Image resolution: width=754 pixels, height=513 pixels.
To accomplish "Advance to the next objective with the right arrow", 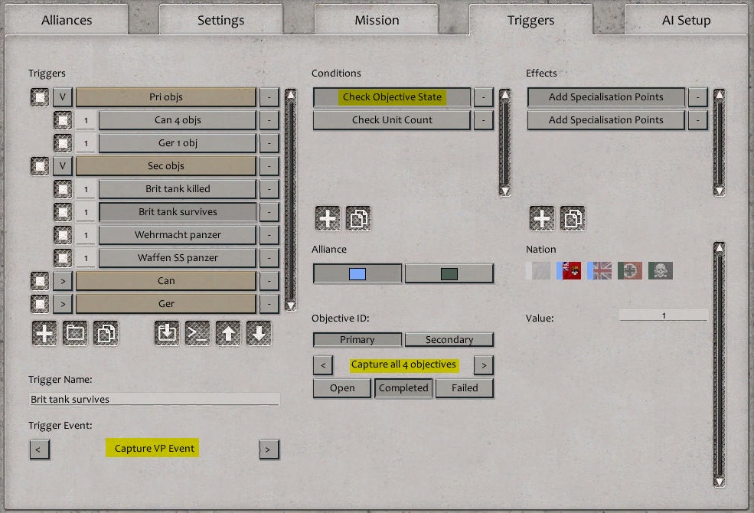I will pos(484,365).
